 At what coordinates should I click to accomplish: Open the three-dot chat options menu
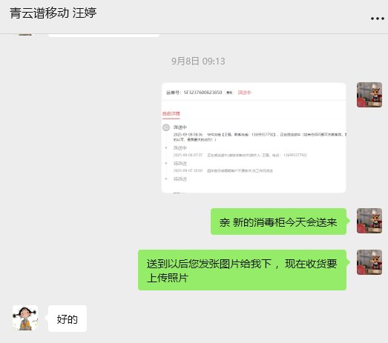point(378,19)
